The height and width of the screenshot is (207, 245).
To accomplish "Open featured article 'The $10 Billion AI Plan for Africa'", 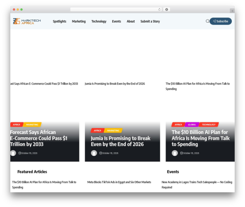I will [x=44, y=184].
